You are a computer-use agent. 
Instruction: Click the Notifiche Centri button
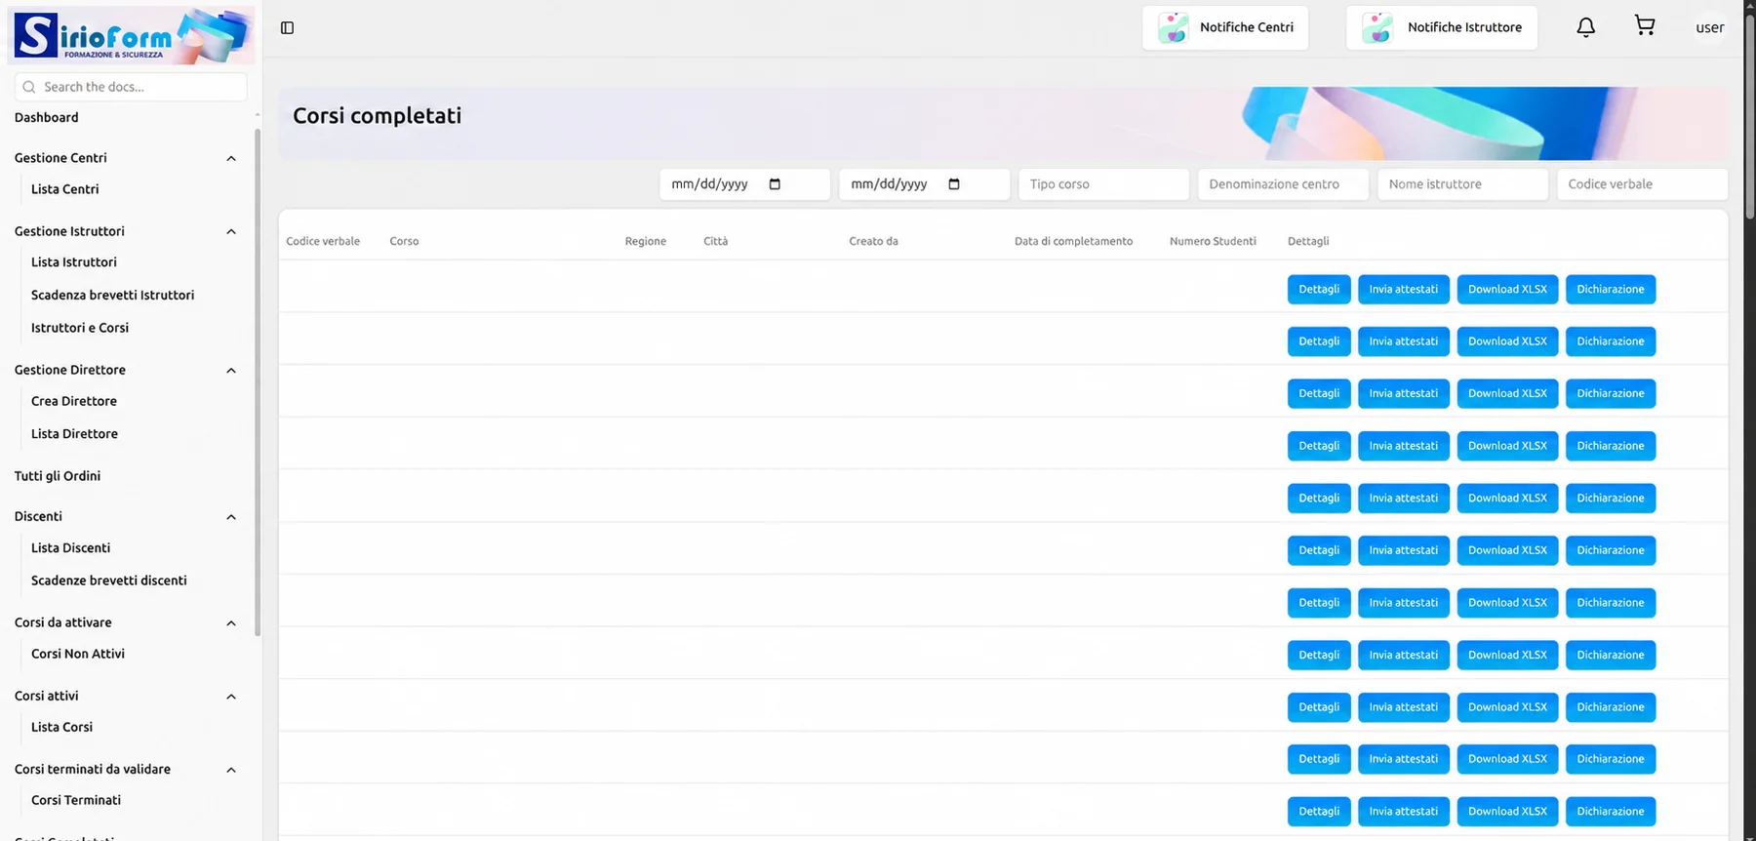click(1225, 27)
